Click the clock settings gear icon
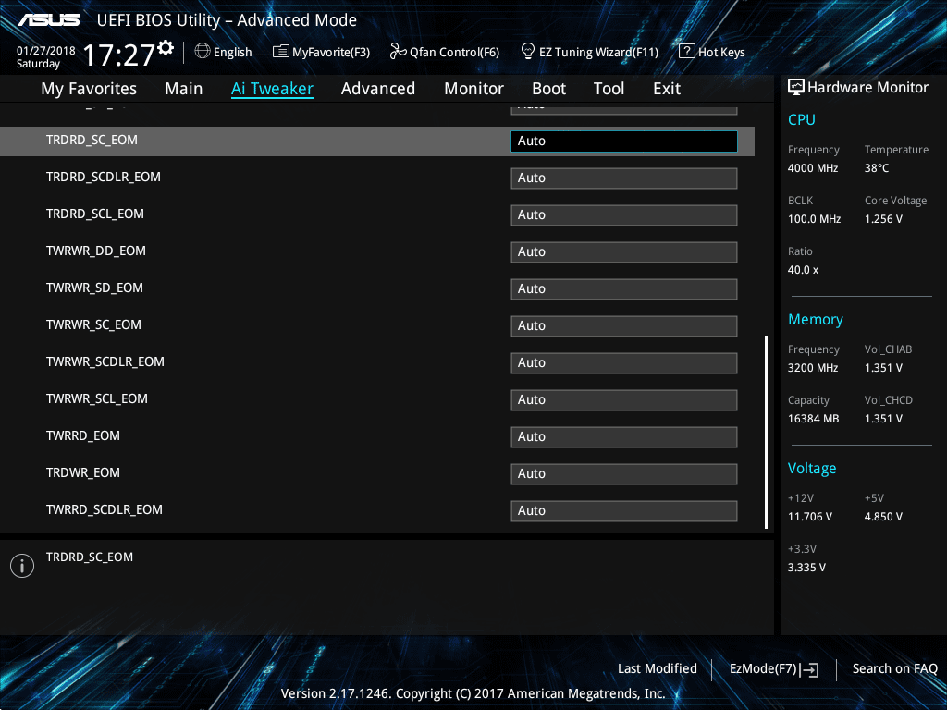This screenshot has height=710, width=947. tap(166, 48)
